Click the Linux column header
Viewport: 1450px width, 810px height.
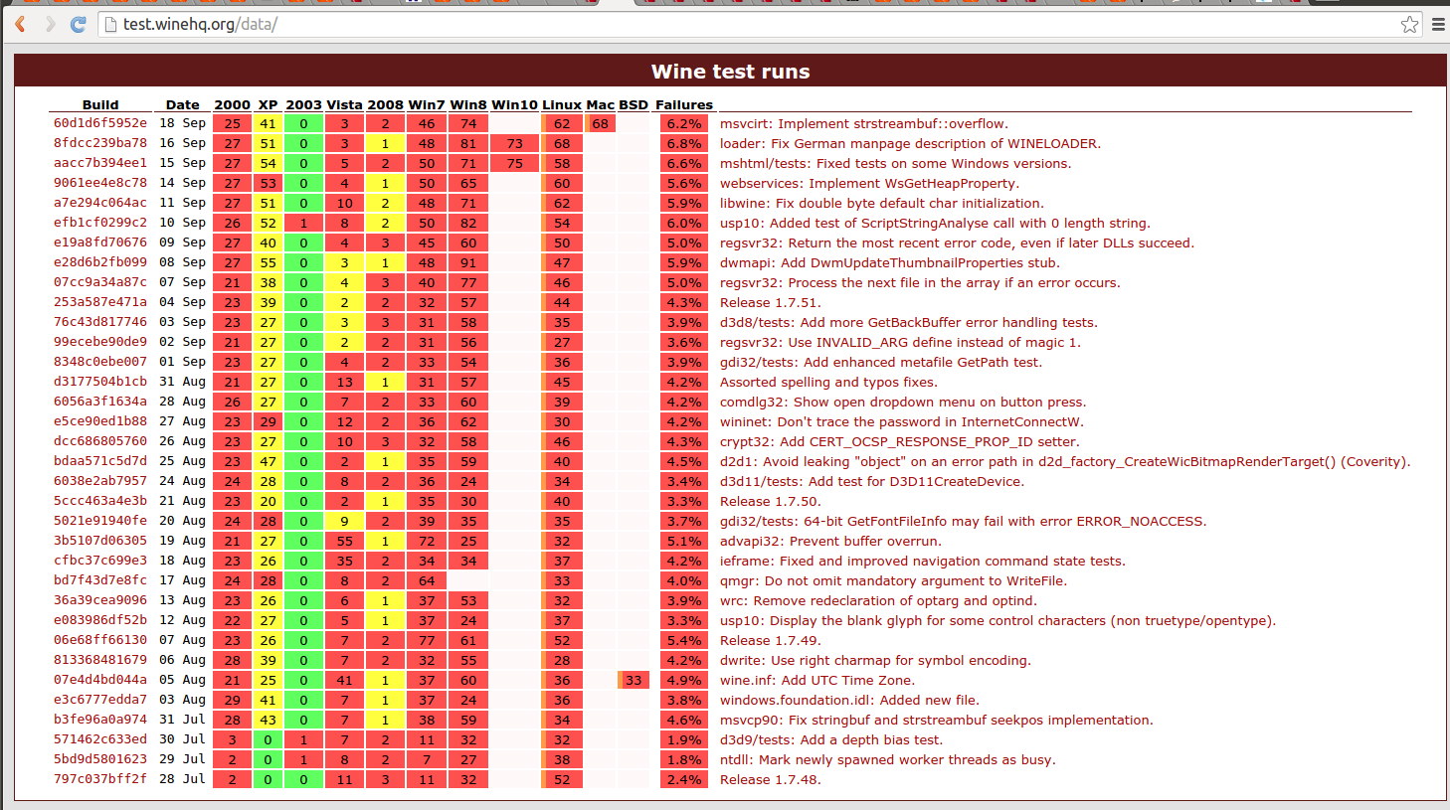[x=562, y=104]
